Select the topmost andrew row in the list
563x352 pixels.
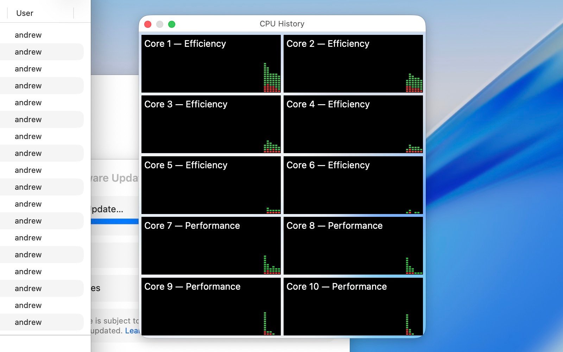28,35
